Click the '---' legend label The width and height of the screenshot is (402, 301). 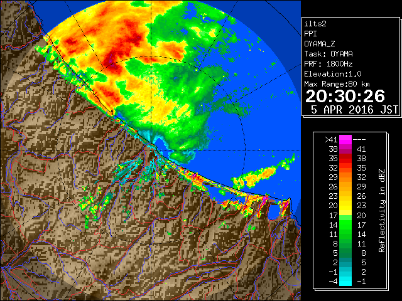[x=359, y=140]
